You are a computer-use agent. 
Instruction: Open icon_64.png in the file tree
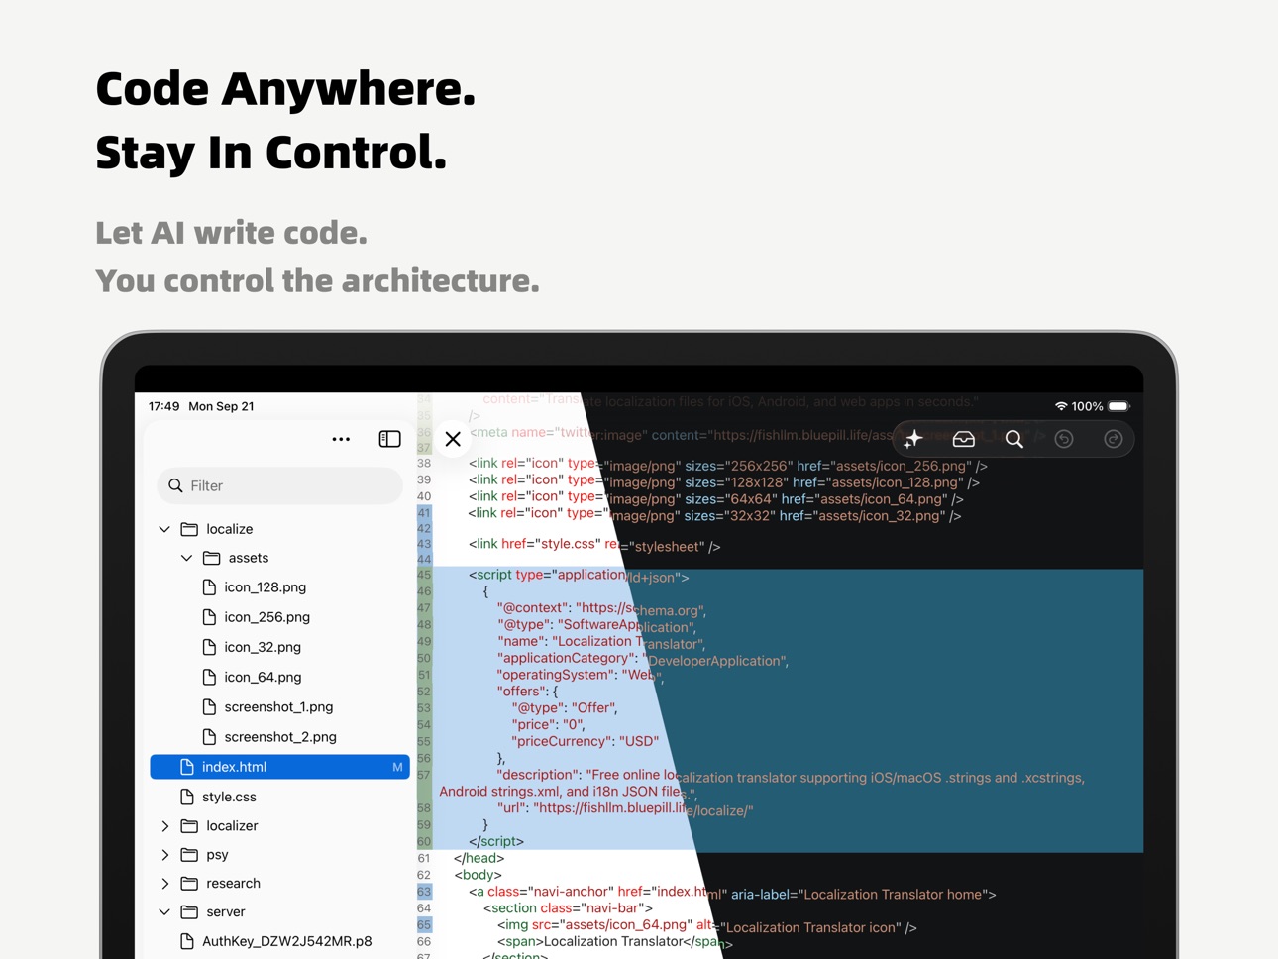pos(263,677)
